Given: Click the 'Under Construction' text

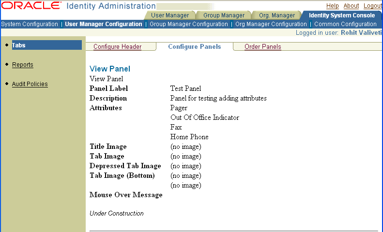Looking at the screenshot, I should 117,213.
